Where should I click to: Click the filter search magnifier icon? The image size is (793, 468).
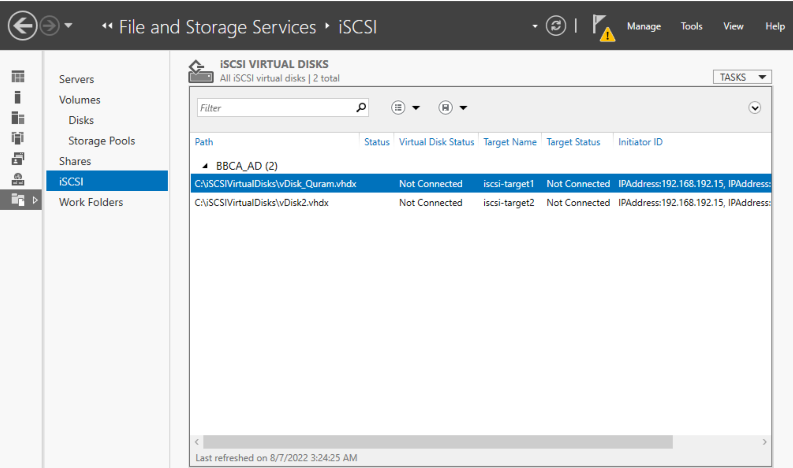point(361,107)
